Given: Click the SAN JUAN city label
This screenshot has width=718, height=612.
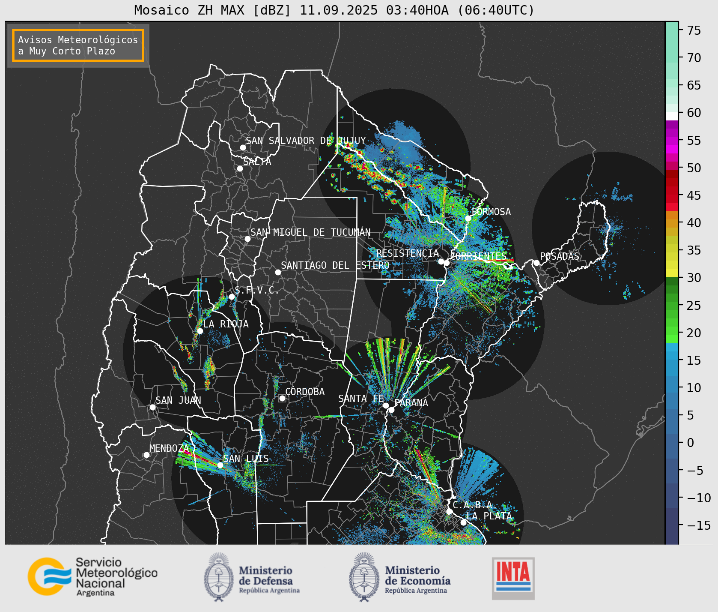Looking at the screenshot, I should [x=178, y=400].
